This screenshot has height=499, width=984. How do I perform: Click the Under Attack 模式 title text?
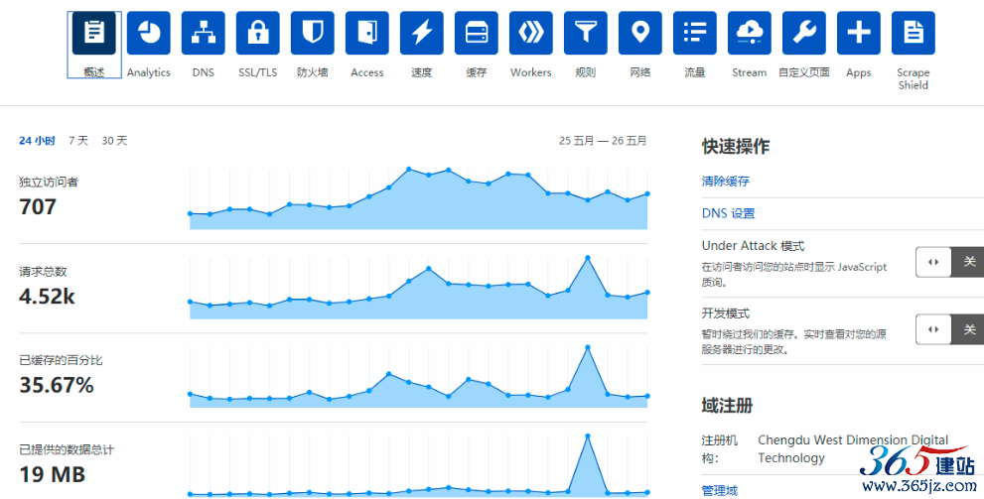(x=753, y=246)
